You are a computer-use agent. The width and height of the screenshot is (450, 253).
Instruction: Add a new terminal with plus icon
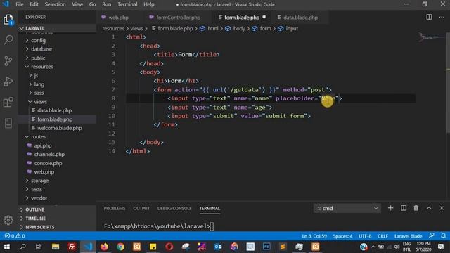click(x=391, y=208)
